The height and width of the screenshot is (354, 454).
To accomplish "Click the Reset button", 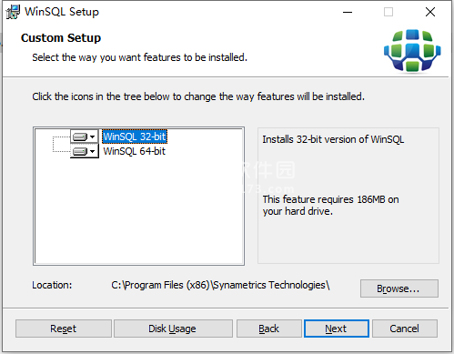I will pos(64,329).
